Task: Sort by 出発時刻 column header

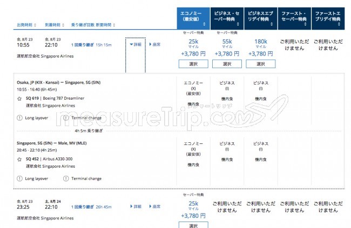Action: coord(26,25)
